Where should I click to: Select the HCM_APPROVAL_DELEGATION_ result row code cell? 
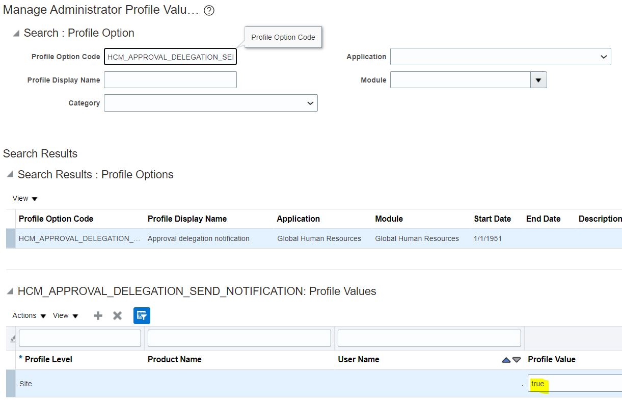coord(79,238)
